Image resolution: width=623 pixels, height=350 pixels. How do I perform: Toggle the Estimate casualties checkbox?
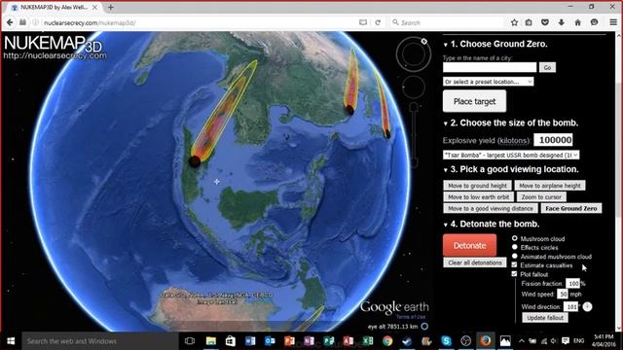pyautogui.click(x=514, y=264)
